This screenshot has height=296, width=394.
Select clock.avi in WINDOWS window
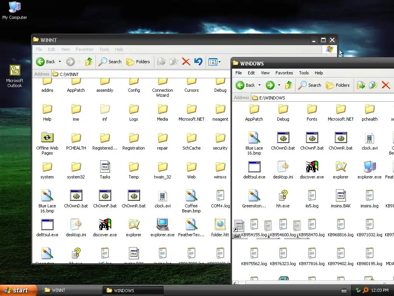(x=370, y=141)
